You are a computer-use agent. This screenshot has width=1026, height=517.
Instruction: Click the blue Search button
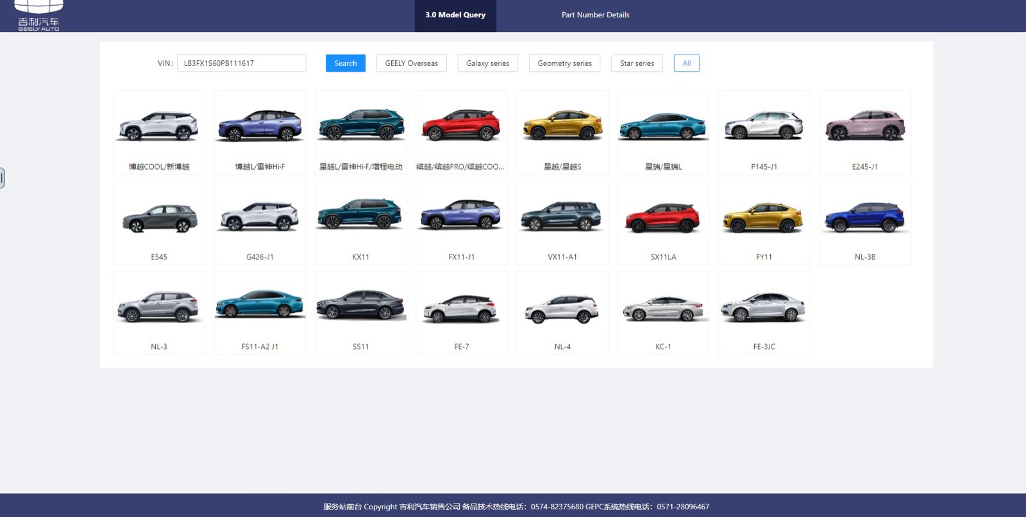(x=346, y=63)
